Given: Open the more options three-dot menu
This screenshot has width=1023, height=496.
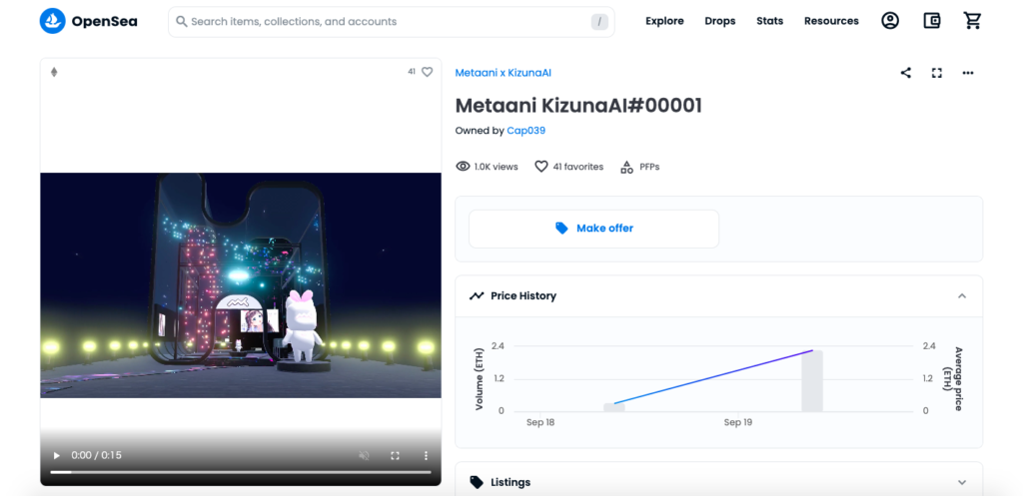Looking at the screenshot, I should pos(967,73).
